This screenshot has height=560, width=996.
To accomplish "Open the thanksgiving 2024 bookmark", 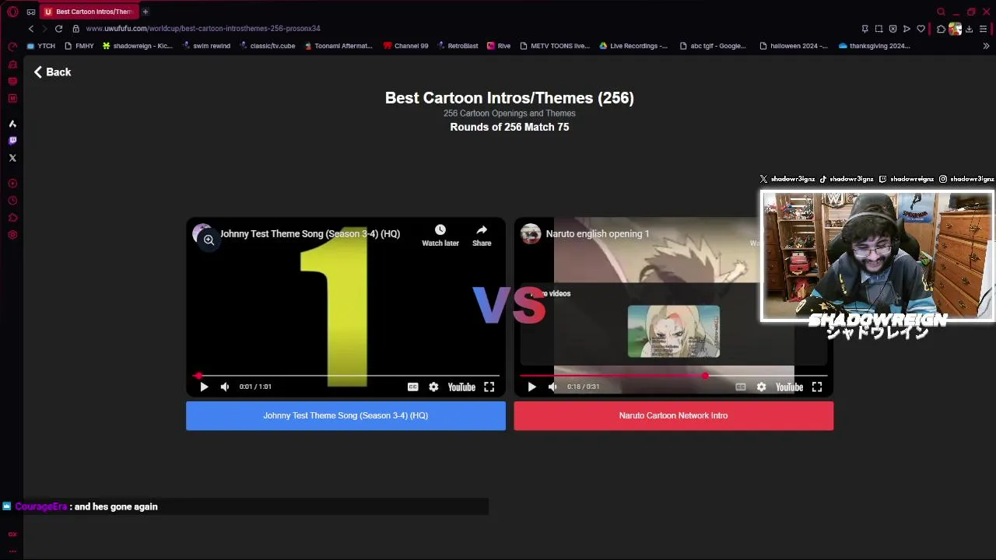I will [x=874, y=46].
